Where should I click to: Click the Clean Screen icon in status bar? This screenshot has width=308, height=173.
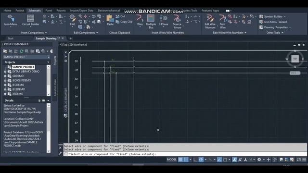point(298,160)
